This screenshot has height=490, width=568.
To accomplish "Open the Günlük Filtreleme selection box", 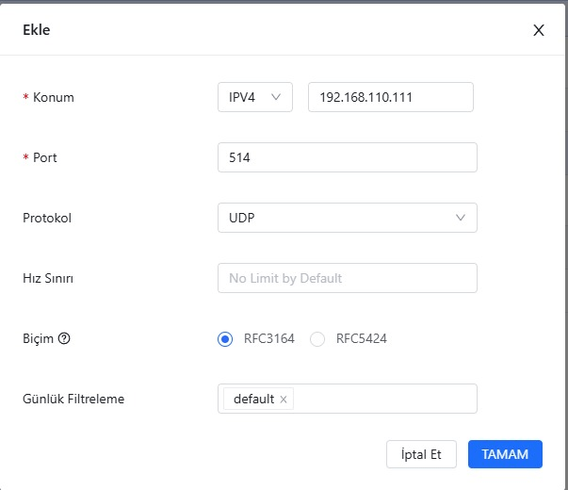I will 384,399.
